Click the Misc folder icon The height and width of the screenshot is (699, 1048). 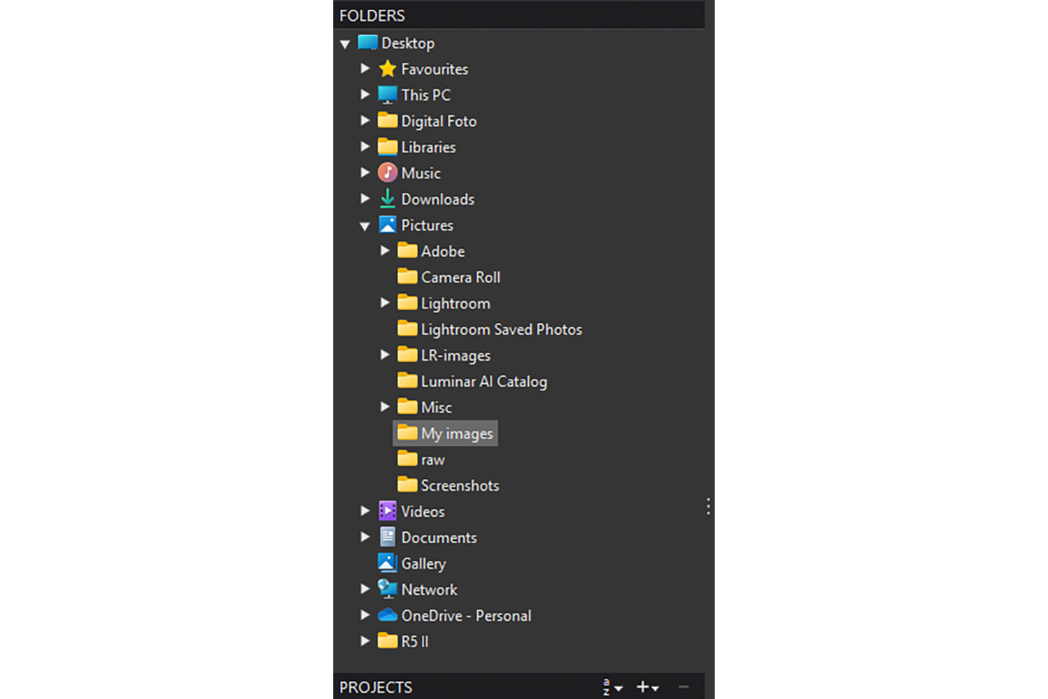(x=407, y=407)
